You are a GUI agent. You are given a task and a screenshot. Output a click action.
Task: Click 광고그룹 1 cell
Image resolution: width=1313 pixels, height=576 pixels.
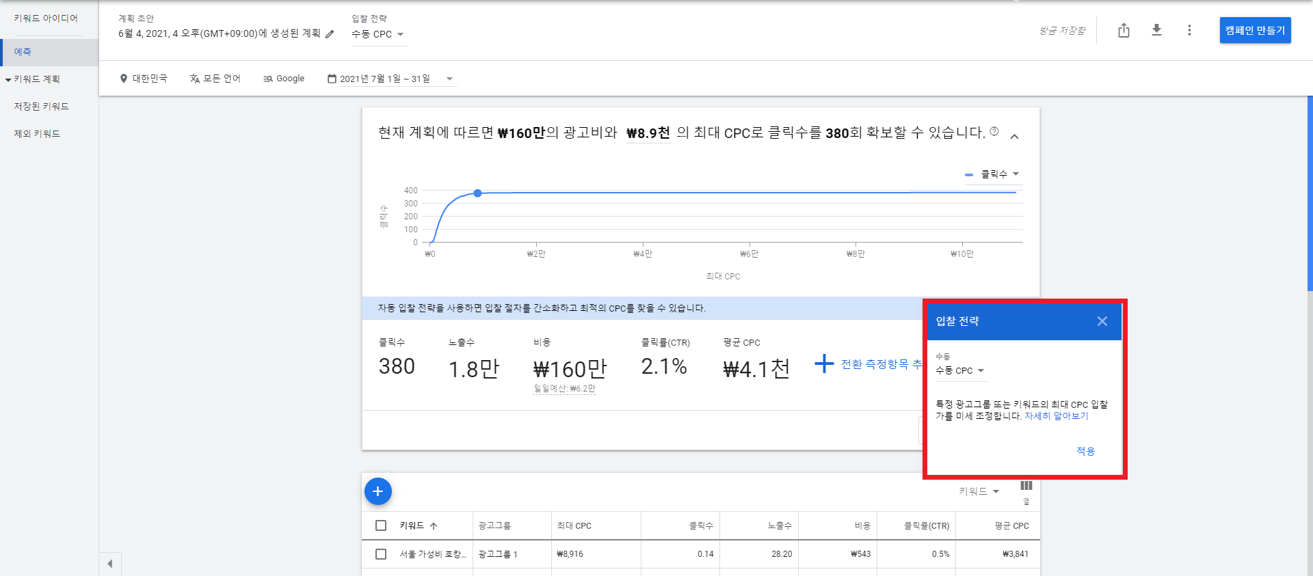pyautogui.click(x=498, y=554)
